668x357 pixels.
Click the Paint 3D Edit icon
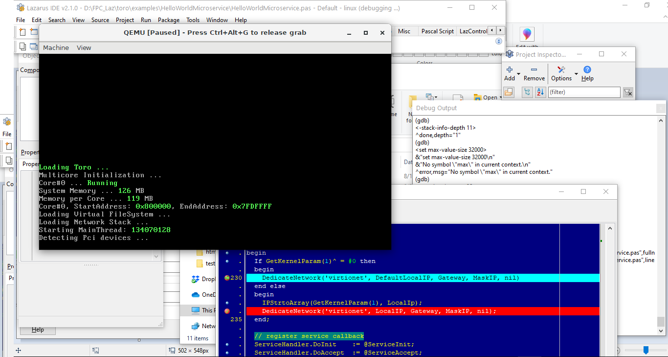click(527, 34)
